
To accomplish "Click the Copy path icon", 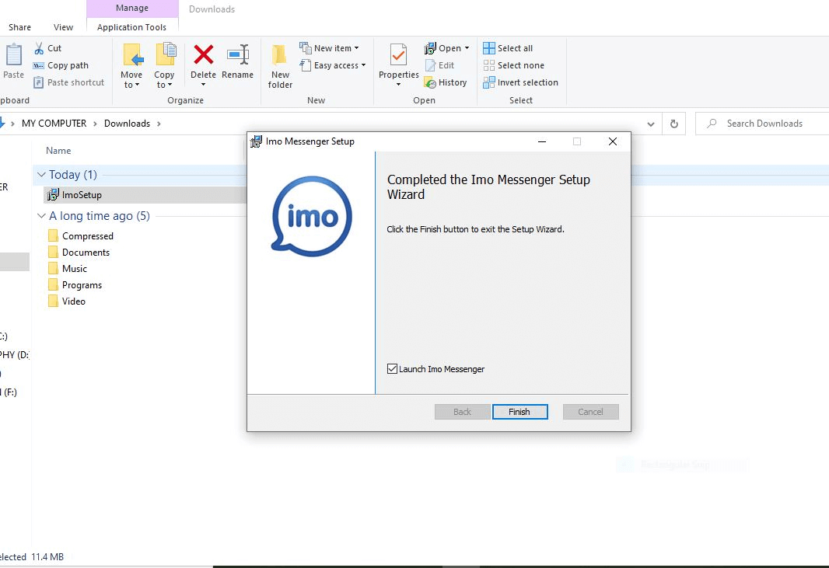I will pyautogui.click(x=38, y=65).
